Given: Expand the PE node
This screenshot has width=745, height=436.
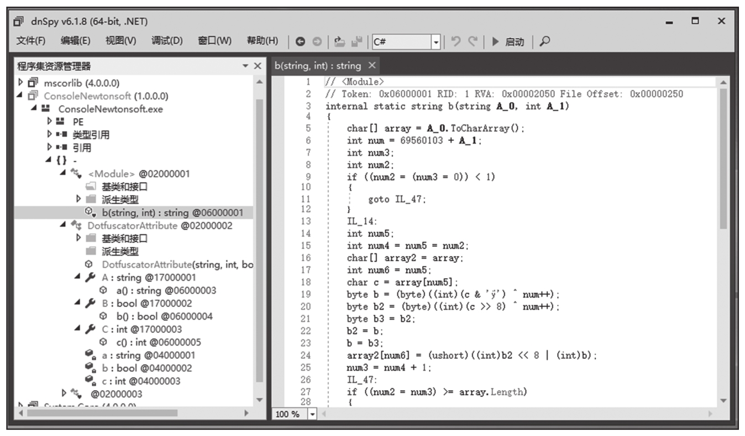Looking at the screenshot, I should [50, 121].
